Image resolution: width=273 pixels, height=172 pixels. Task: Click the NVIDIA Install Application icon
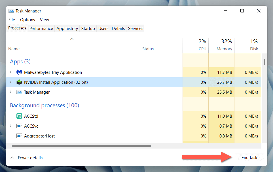pyautogui.click(x=19, y=82)
